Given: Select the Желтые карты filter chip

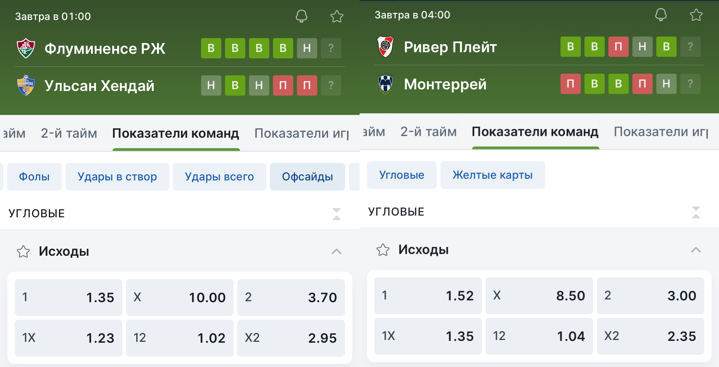Looking at the screenshot, I should [492, 175].
